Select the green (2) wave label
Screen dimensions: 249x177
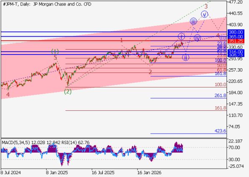point(68,92)
